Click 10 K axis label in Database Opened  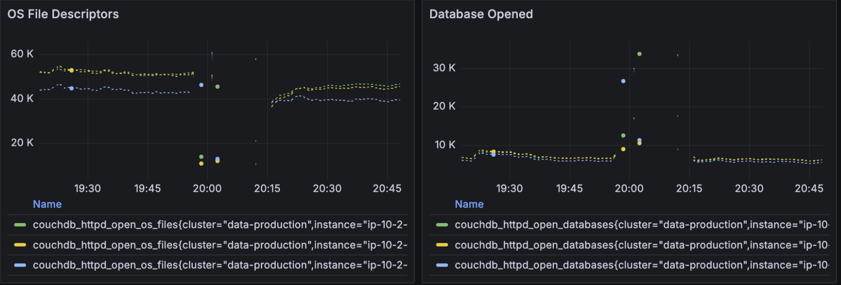pos(445,145)
